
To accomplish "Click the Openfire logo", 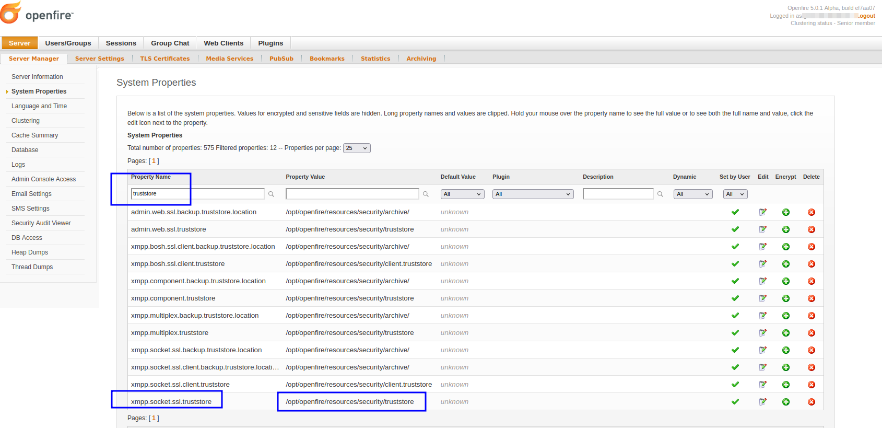I will tap(37, 13).
